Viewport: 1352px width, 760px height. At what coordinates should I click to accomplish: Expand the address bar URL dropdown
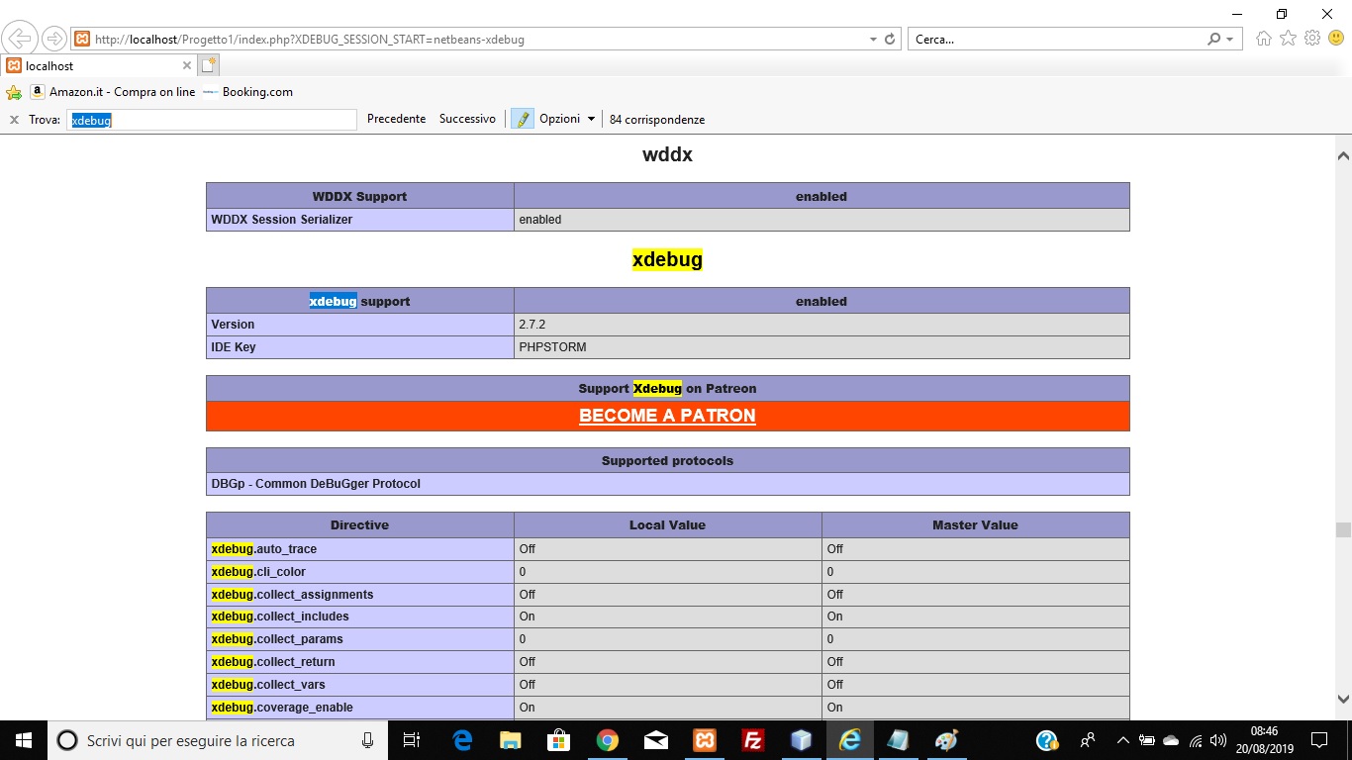coord(873,40)
